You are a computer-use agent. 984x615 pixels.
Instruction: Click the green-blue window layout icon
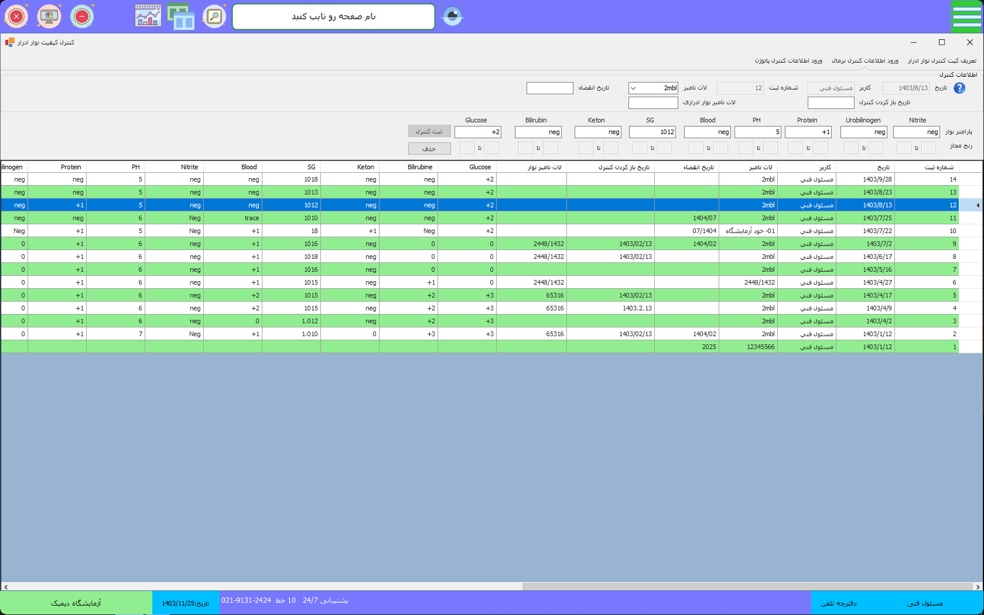pos(181,16)
